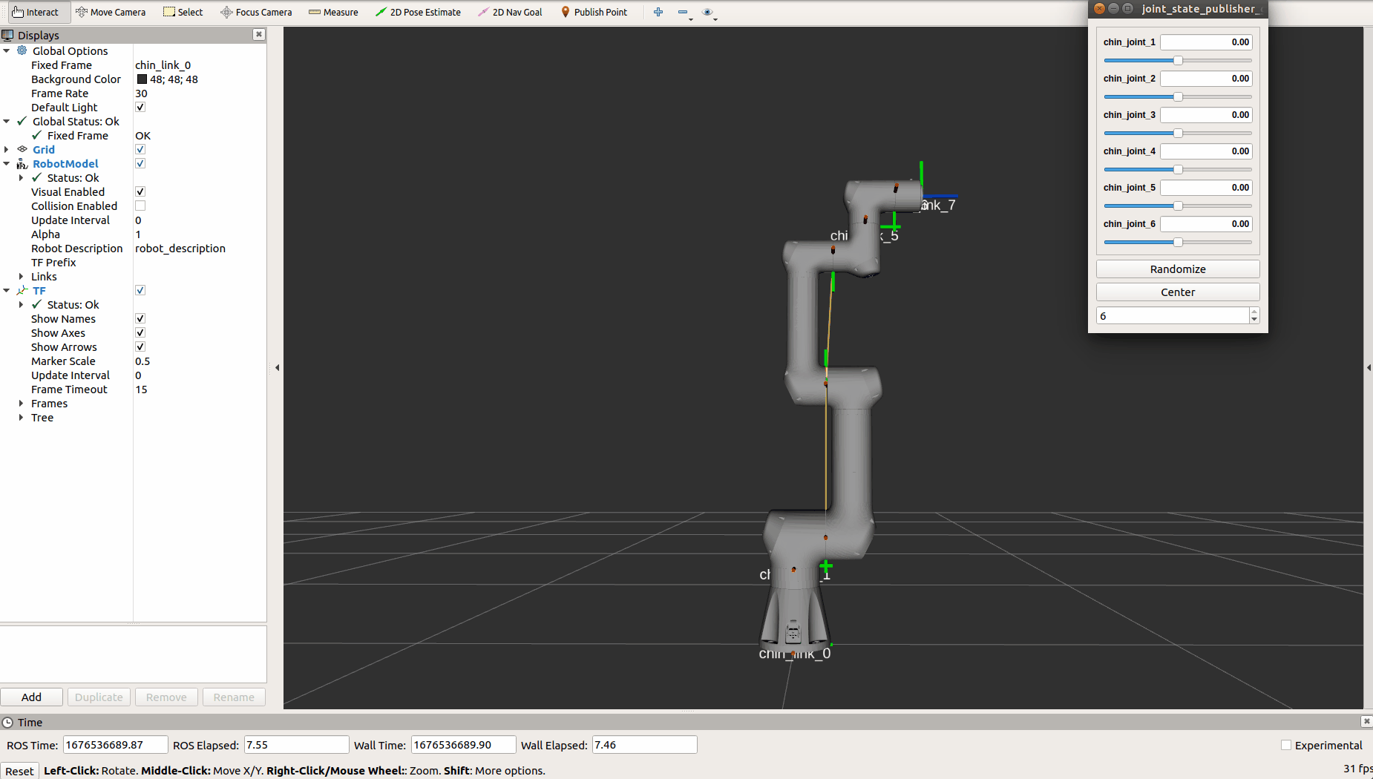Toggle Show Arrows checkbox
This screenshot has width=1373, height=779.
pos(140,346)
